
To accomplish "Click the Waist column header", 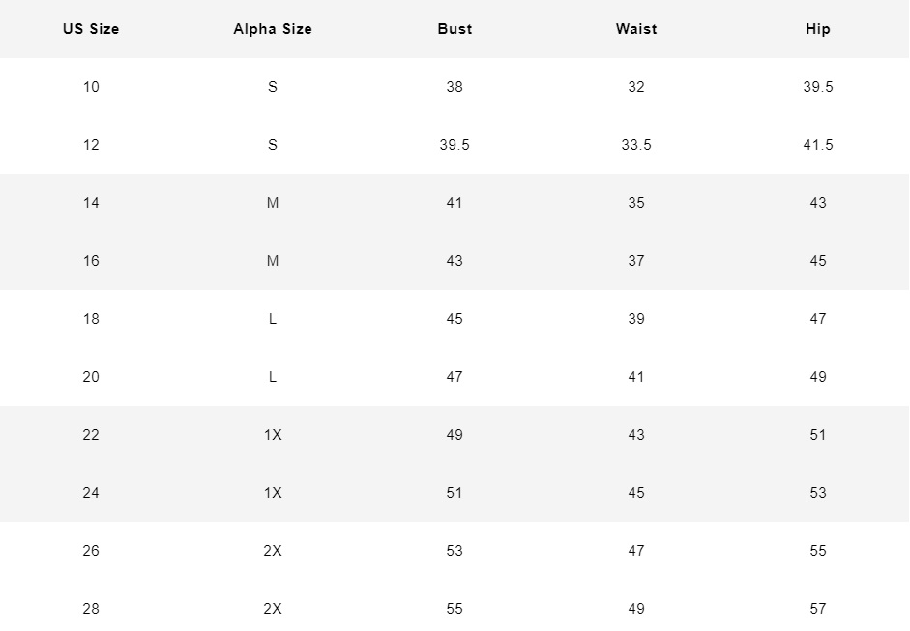I will [636, 29].
